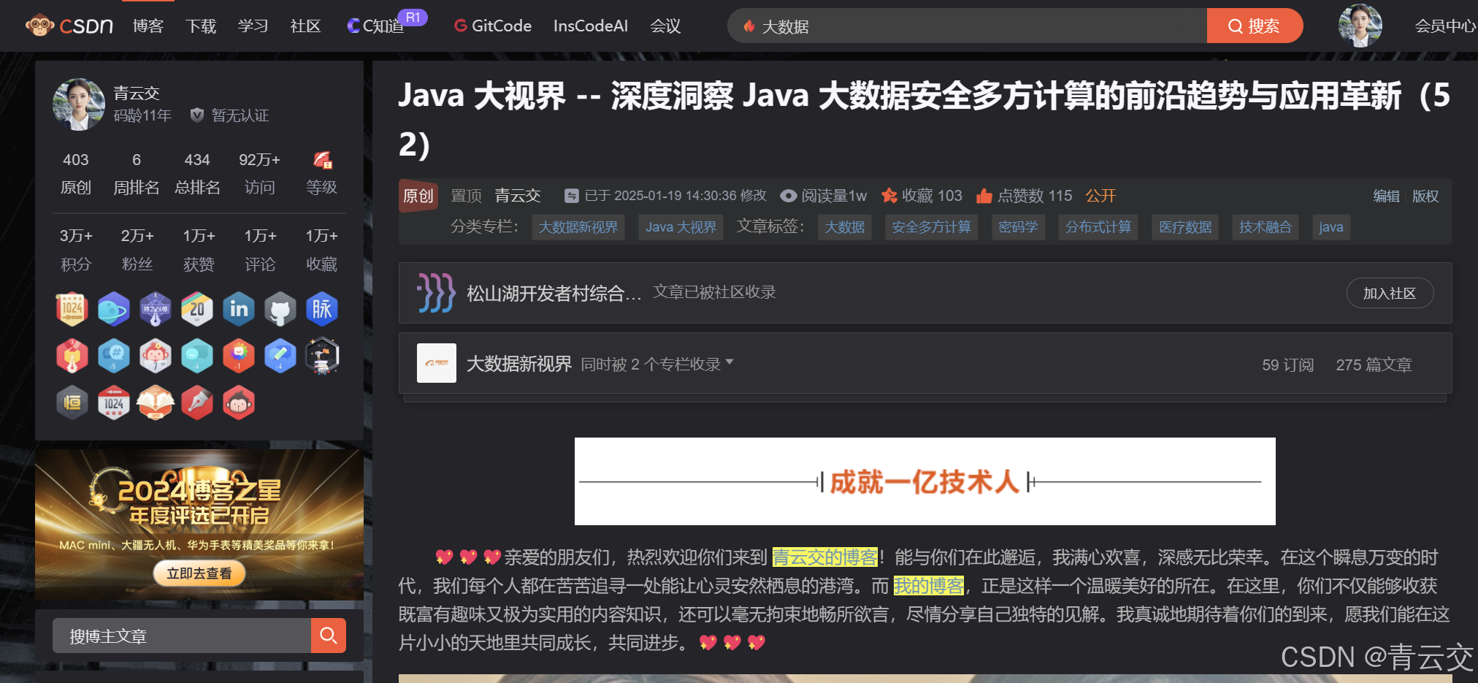Viewport: 1478px width, 683px height.
Task: Click the Java 大视界 category tag
Action: tap(681, 227)
